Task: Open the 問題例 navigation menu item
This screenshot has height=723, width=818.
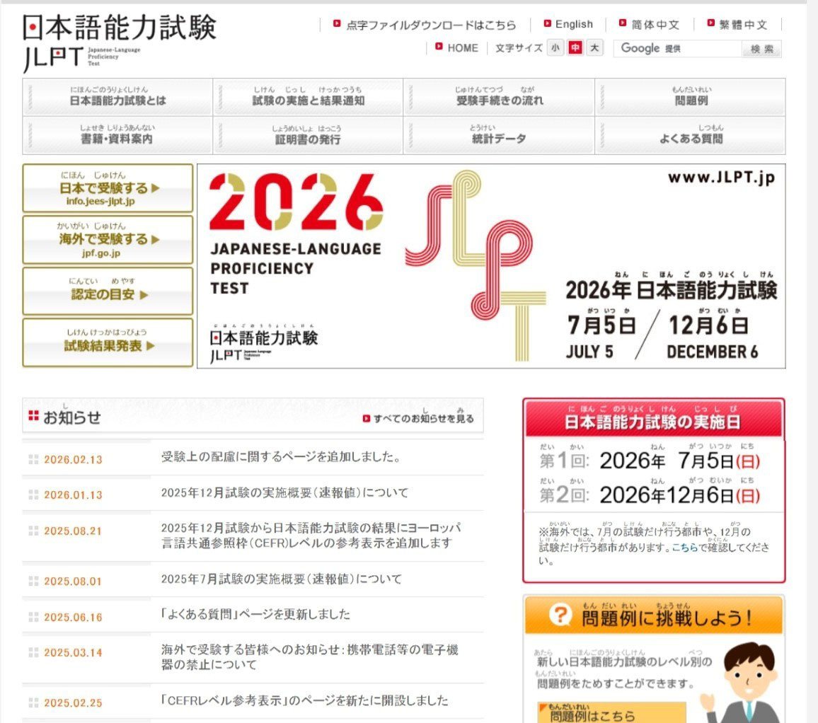Action: [x=691, y=97]
